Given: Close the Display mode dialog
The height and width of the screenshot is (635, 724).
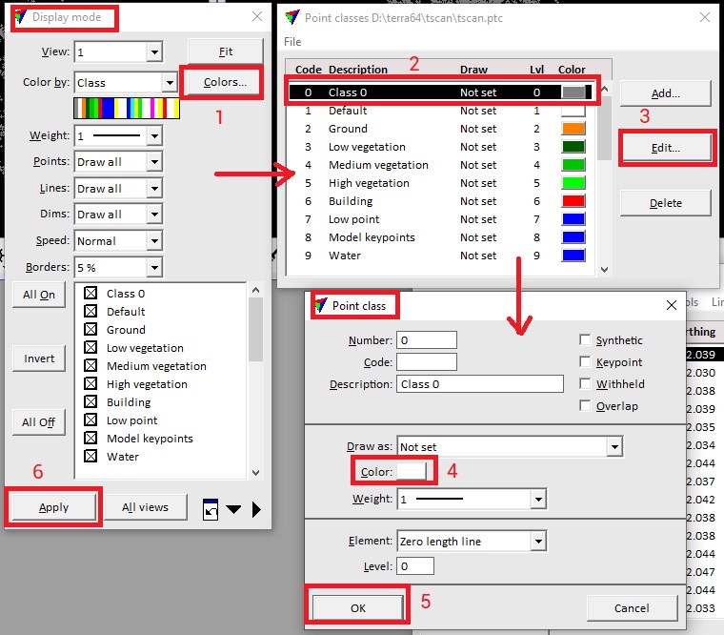Looking at the screenshot, I should [x=257, y=16].
